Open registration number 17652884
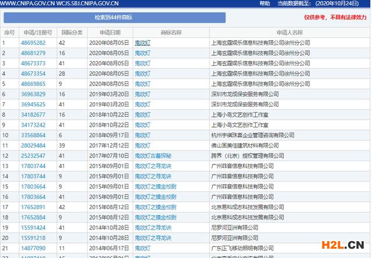This screenshot has height=258, width=372. click(x=33, y=217)
